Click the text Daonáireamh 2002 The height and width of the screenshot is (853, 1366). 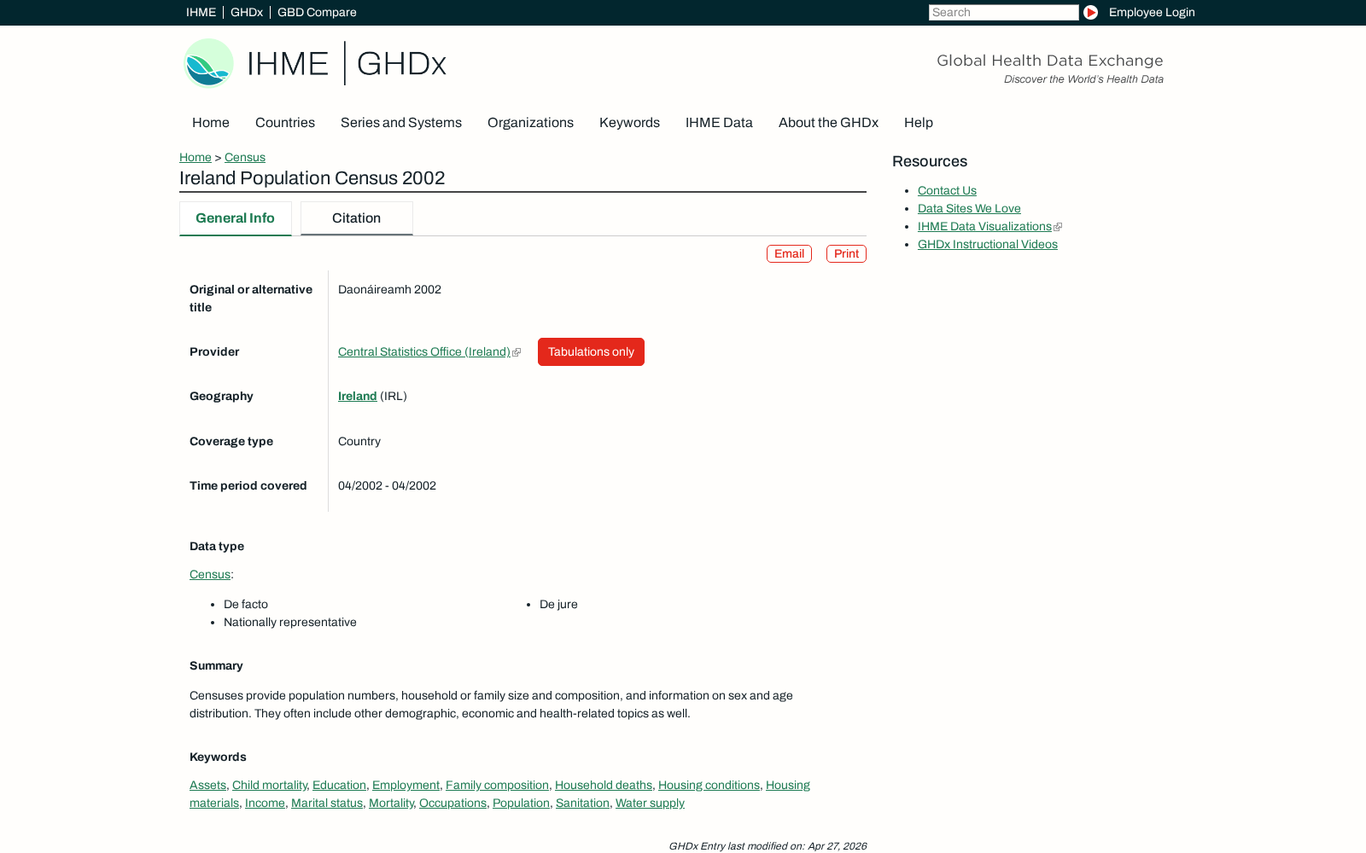tap(389, 289)
